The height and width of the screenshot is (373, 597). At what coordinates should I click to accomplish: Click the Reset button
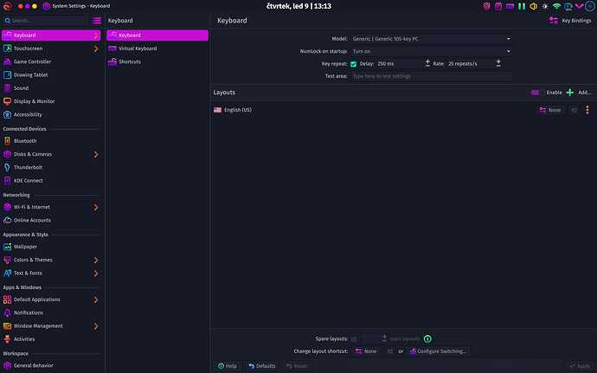click(x=297, y=366)
